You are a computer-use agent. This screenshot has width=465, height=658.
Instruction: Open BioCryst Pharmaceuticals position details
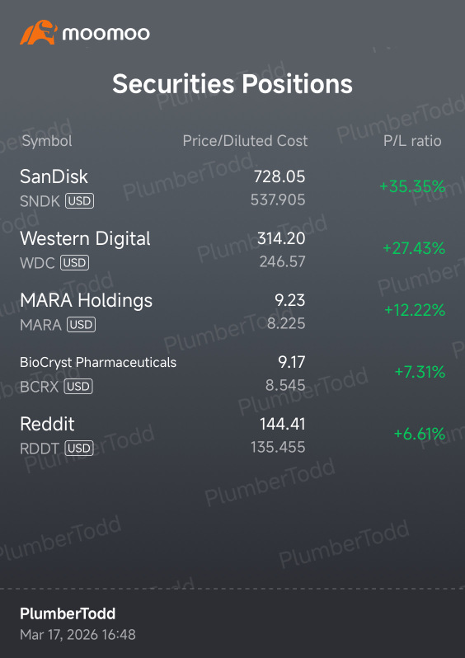(233, 373)
